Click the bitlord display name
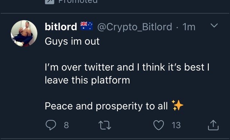The width and height of the screenshot is (230, 140). (x=61, y=27)
